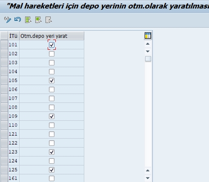Click the cell with value 124
Image resolution: width=209 pixels, height=182 pixels.
[x=14, y=161]
